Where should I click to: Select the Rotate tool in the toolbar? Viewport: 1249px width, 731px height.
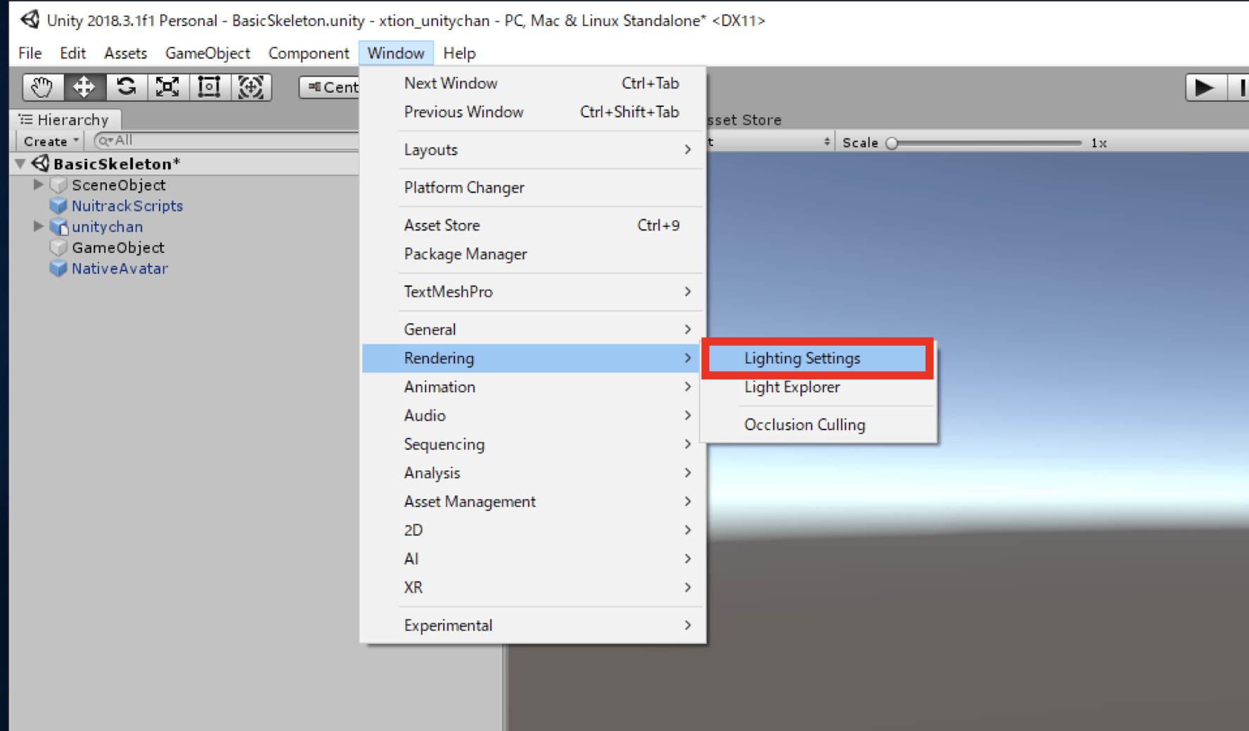point(126,87)
